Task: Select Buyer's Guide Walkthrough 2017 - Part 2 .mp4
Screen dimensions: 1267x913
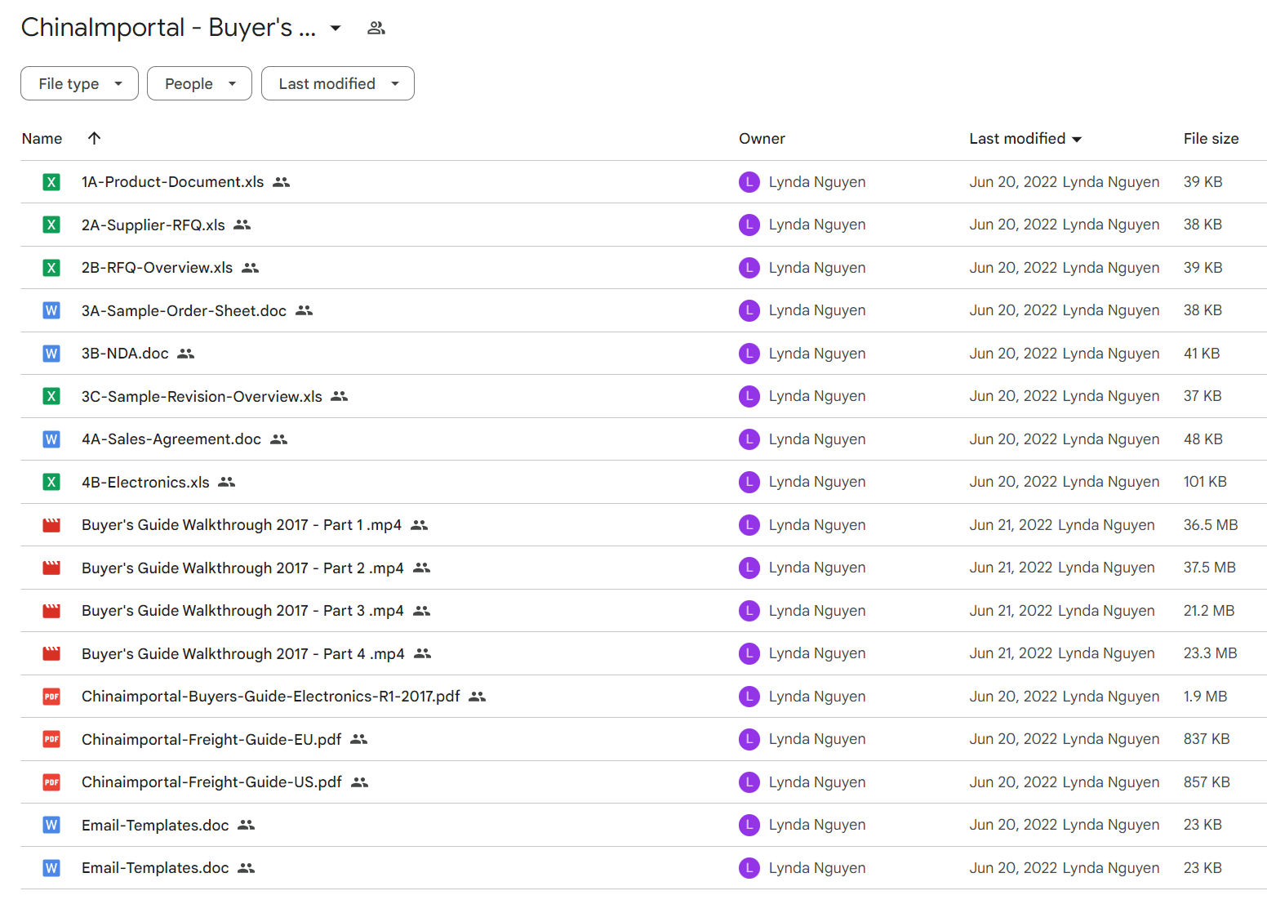Action: click(x=242, y=568)
